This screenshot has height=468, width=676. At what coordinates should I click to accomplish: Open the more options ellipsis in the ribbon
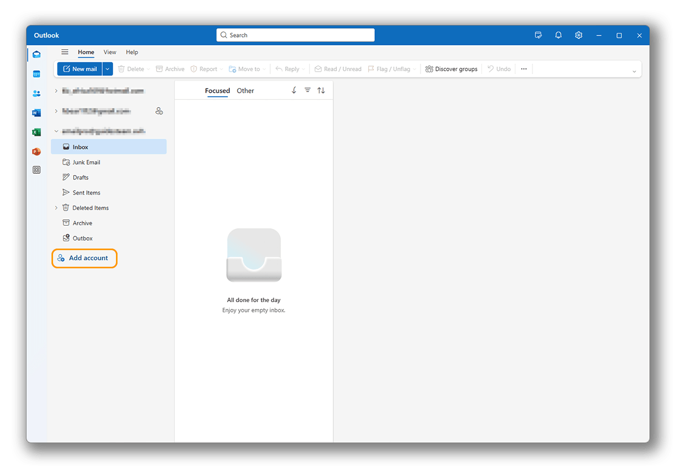524,69
